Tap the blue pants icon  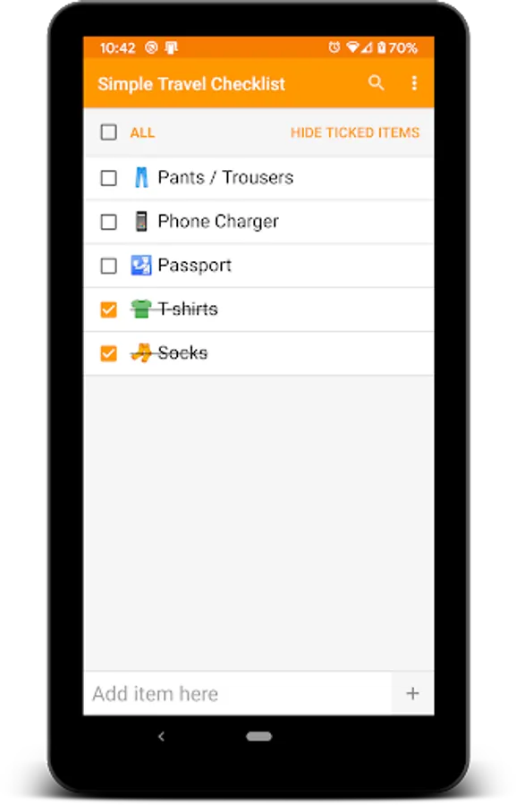tap(141, 178)
